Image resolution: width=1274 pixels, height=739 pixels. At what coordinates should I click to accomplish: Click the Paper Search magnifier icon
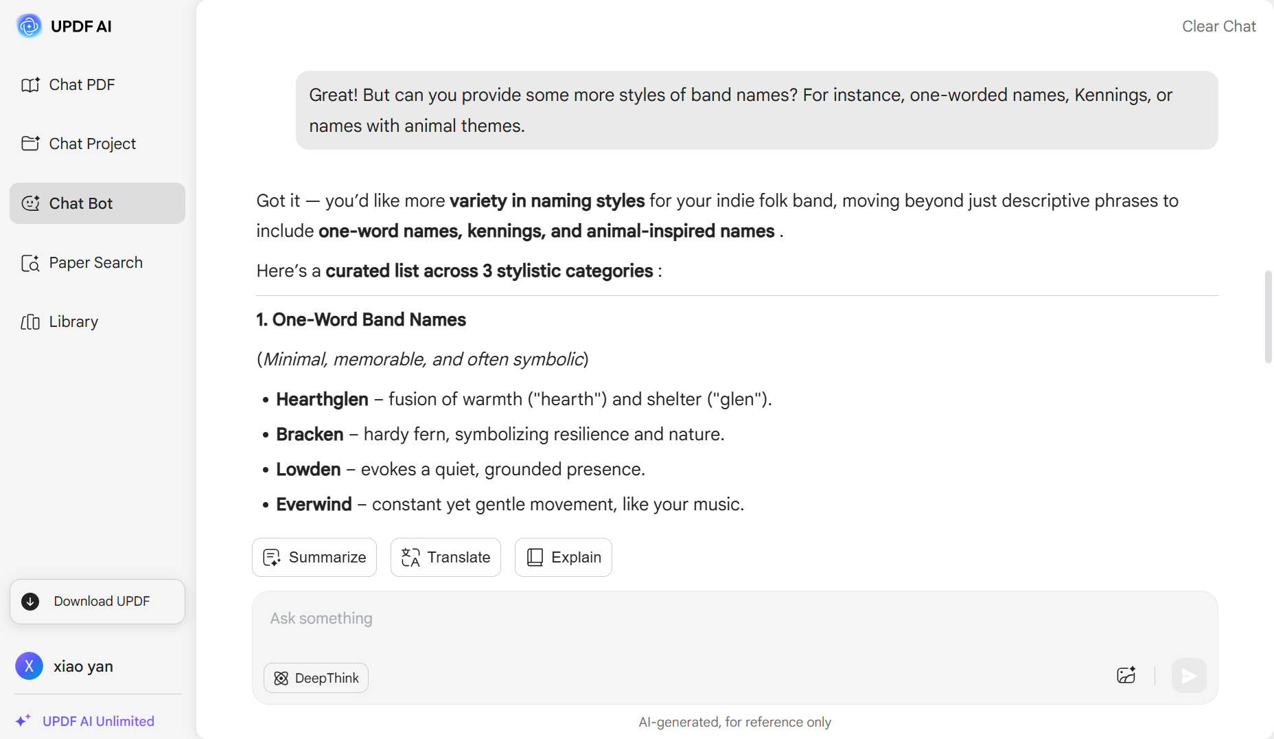[30, 263]
